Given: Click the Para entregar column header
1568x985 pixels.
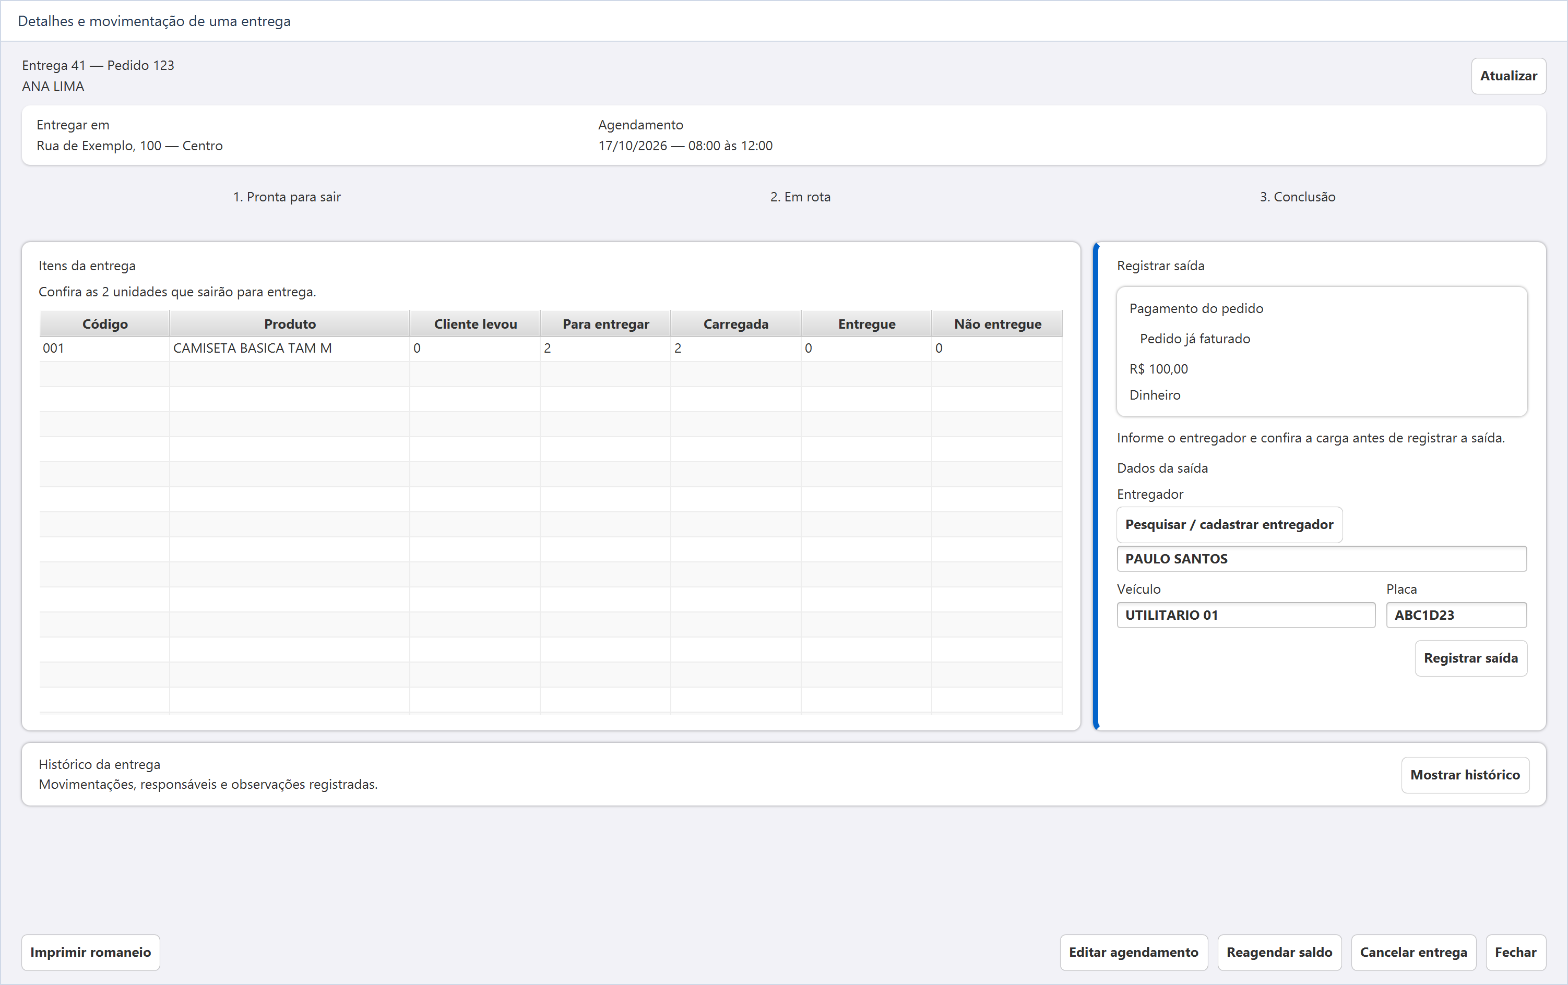Looking at the screenshot, I should click(605, 324).
